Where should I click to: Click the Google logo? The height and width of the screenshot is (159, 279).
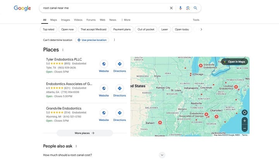[22, 8]
